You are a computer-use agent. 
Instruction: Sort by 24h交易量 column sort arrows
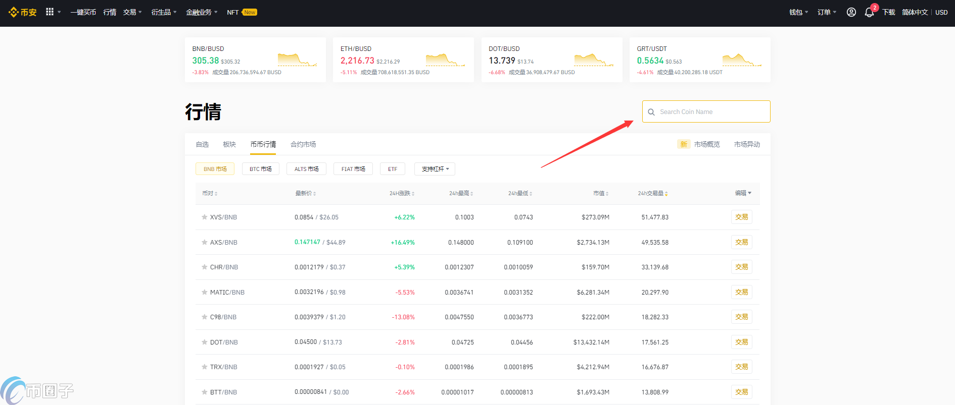[666, 194]
